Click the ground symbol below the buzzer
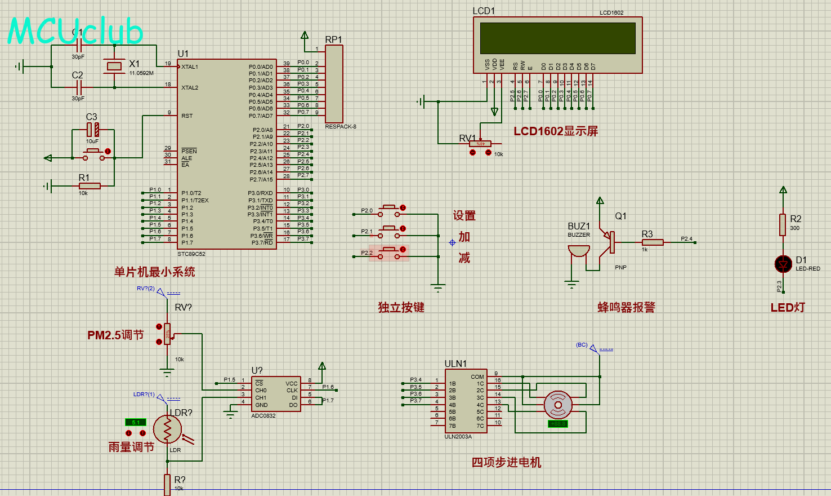831x496 pixels. 572,285
